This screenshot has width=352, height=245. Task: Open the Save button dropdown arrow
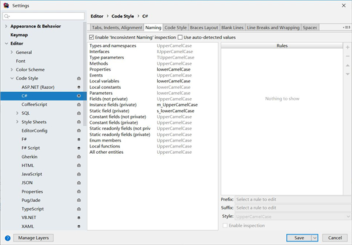pos(315,238)
